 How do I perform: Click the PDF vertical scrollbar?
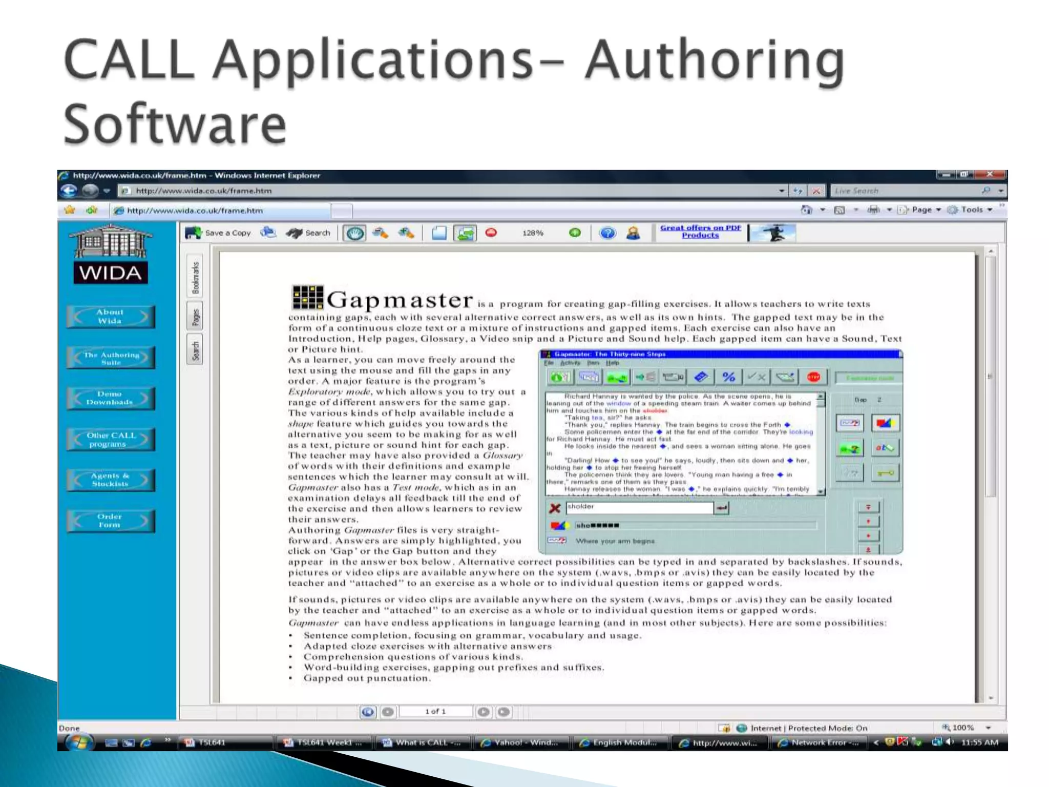991,377
